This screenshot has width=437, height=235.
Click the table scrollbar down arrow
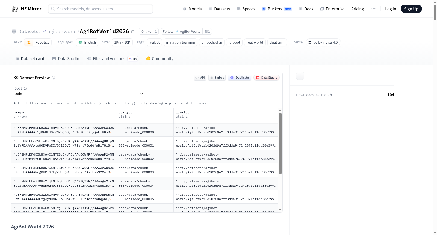click(x=280, y=210)
